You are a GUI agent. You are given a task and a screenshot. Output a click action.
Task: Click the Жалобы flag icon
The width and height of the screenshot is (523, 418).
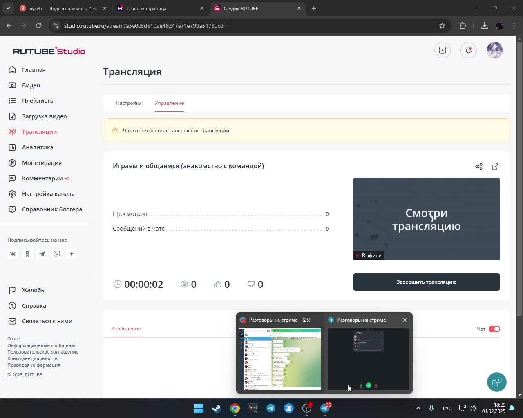pos(13,290)
